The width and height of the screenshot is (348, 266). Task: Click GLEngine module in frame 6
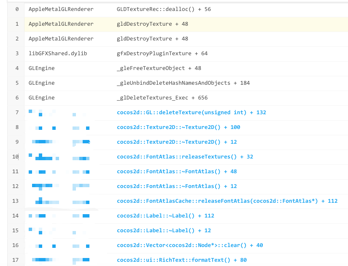click(x=41, y=98)
